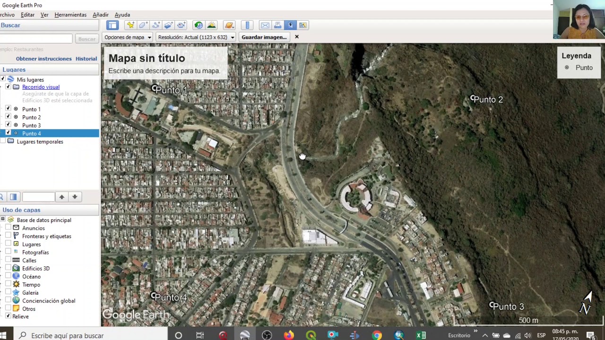Select the add polygon tool
Image resolution: width=605 pixels, height=340 pixels.
click(x=143, y=25)
